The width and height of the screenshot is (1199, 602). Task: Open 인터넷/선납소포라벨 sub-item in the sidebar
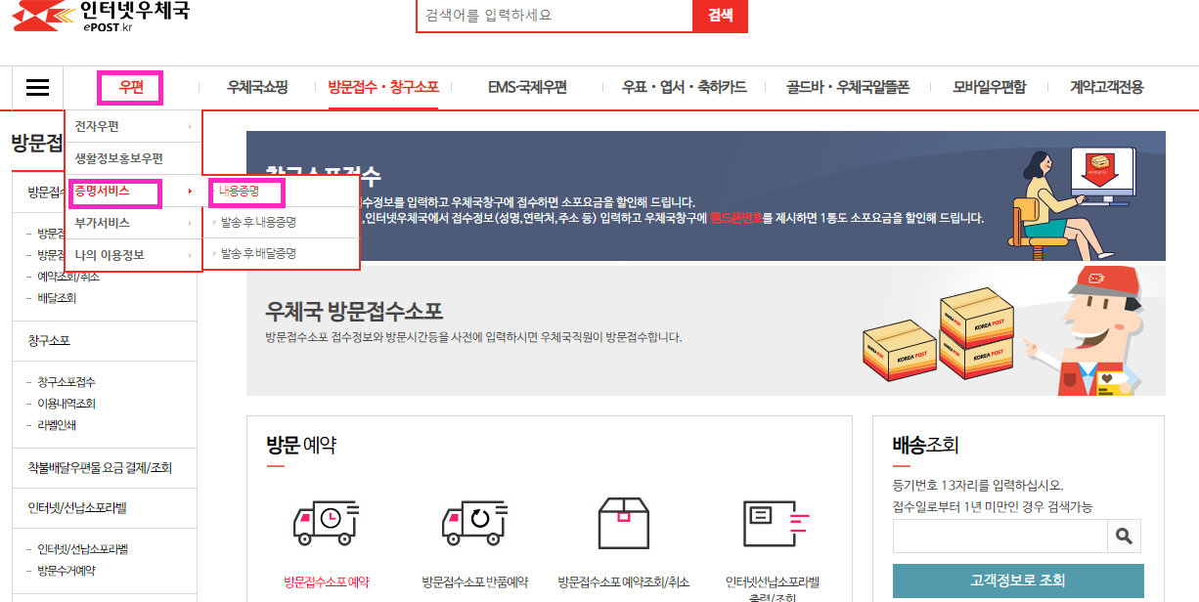tap(80, 549)
